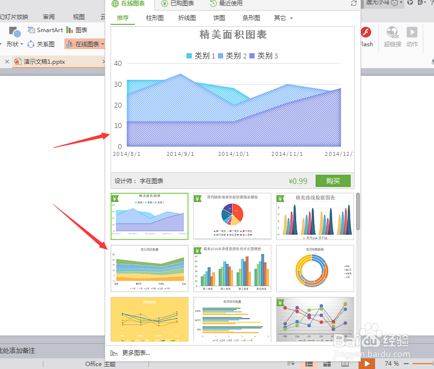434x369 pixels.
Task: Expand the 形状 shapes dropdown
Action: (21, 44)
